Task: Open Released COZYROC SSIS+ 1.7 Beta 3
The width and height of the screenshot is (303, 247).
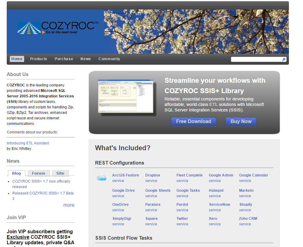Action: tap(43, 196)
